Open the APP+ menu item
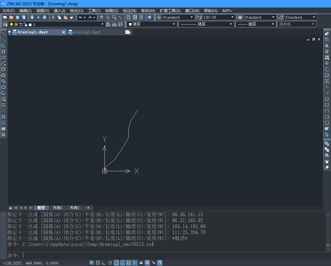Image resolution: width=331 pixels, height=266 pixels. [227, 11]
